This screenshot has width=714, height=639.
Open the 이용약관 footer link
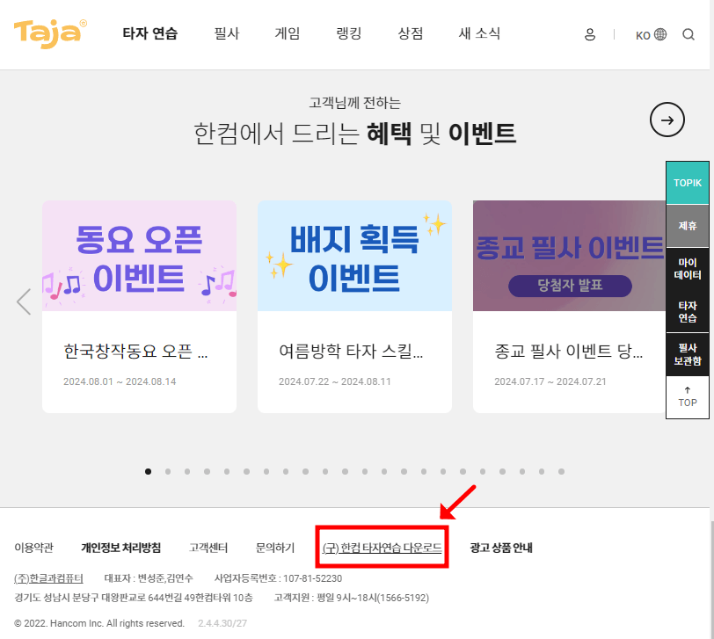[x=33, y=546]
